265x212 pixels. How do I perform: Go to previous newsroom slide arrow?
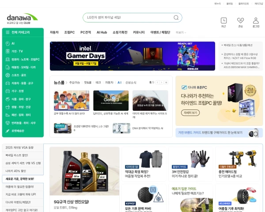(158, 83)
